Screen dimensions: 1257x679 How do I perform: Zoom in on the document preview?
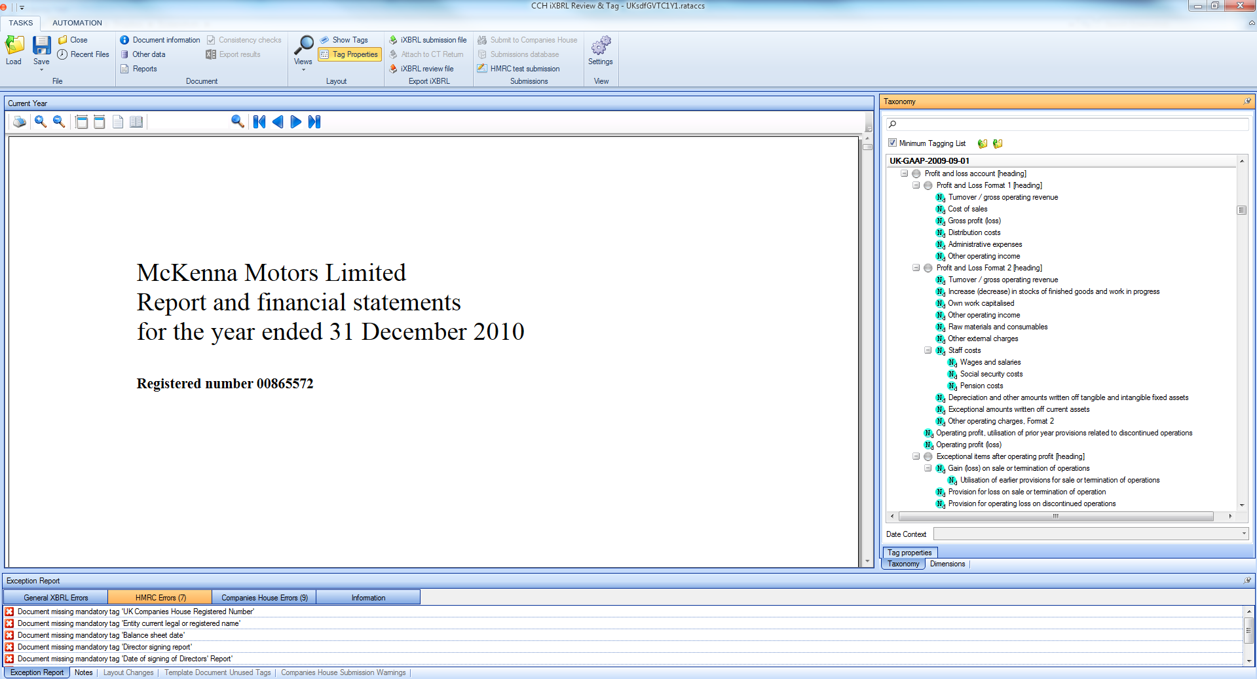pyautogui.click(x=41, y=122)
